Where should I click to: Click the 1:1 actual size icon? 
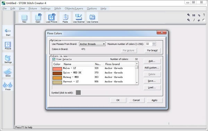(194, 15)
